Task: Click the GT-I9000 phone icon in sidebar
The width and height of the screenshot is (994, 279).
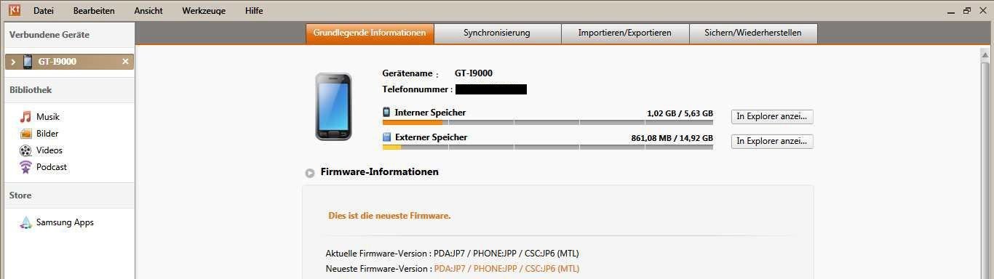Action: point(28,62)
